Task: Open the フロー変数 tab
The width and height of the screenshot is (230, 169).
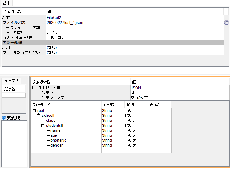Action: point(11,81)
